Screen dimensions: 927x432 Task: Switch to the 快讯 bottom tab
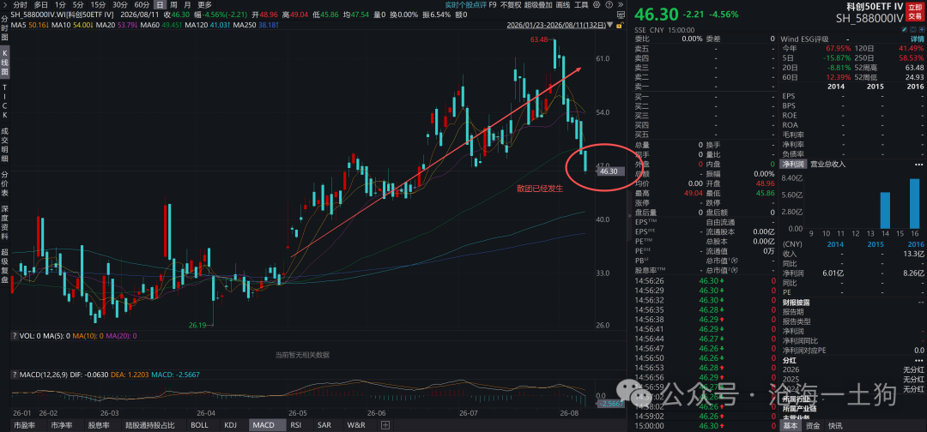pos(835,425)
